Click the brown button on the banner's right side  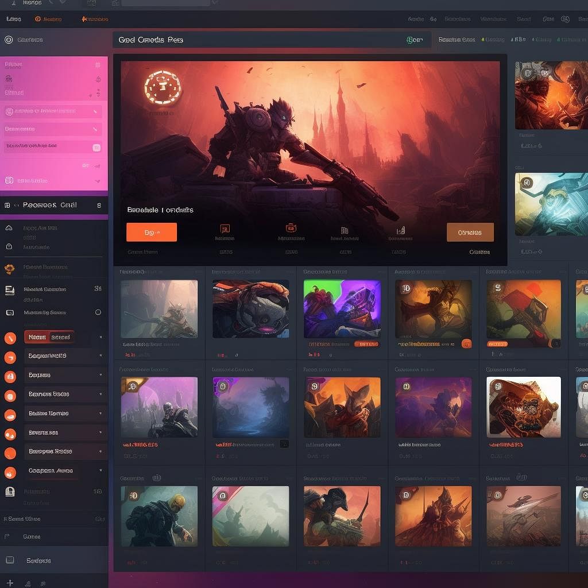pos(470,232)
